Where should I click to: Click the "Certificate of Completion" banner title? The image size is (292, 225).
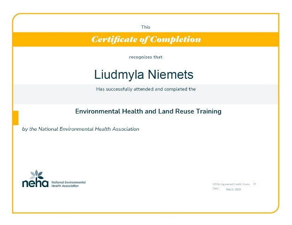(x=146, y=39)
